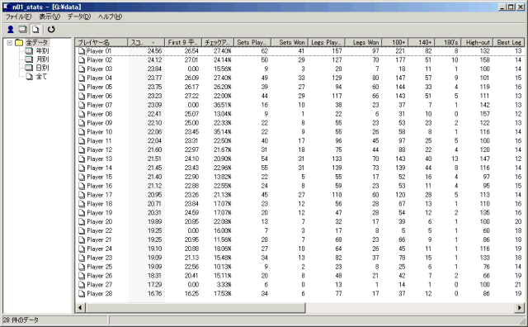Click the file icon of Player 13
Image resolution: width=528 pixels, height=327 pixels.
pyautogui.click(x=82, y=159)
